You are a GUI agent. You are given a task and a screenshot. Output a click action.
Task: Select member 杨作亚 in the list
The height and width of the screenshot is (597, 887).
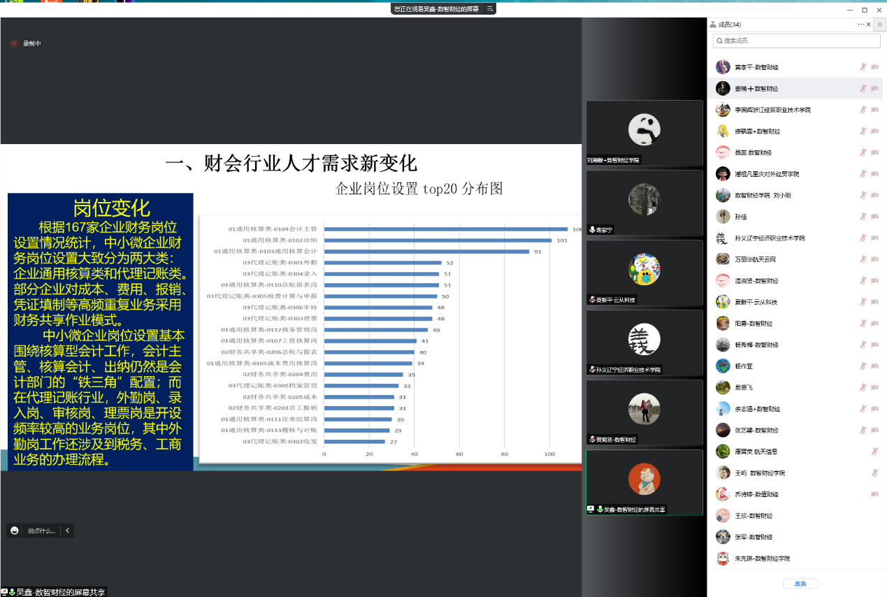coord(744,366)
